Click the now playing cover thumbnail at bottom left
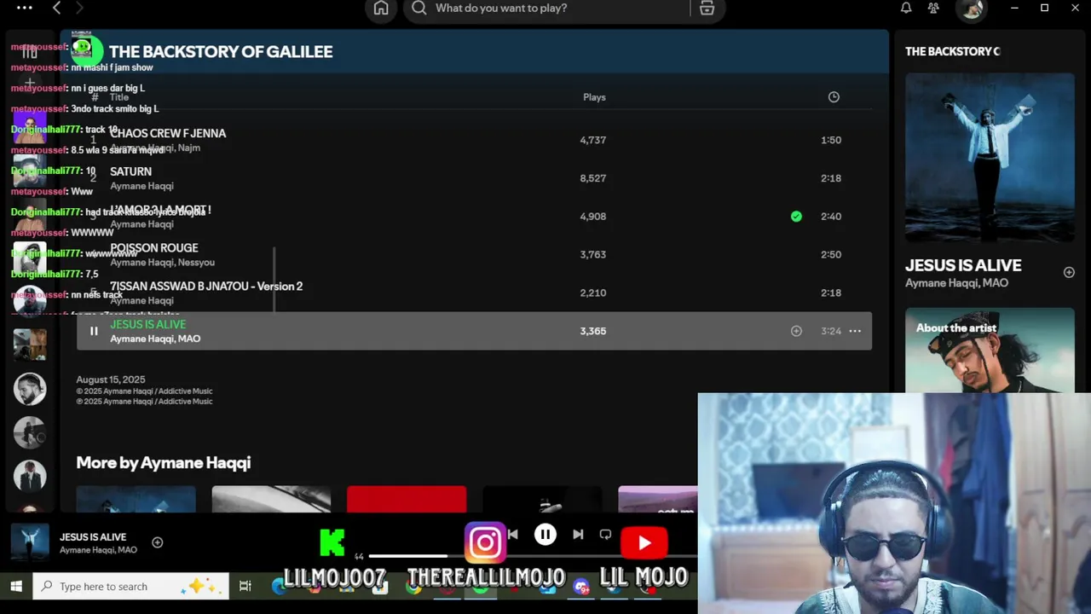Screen dimensions: 1091x614 pyautogui.click(x=30, y=543)
